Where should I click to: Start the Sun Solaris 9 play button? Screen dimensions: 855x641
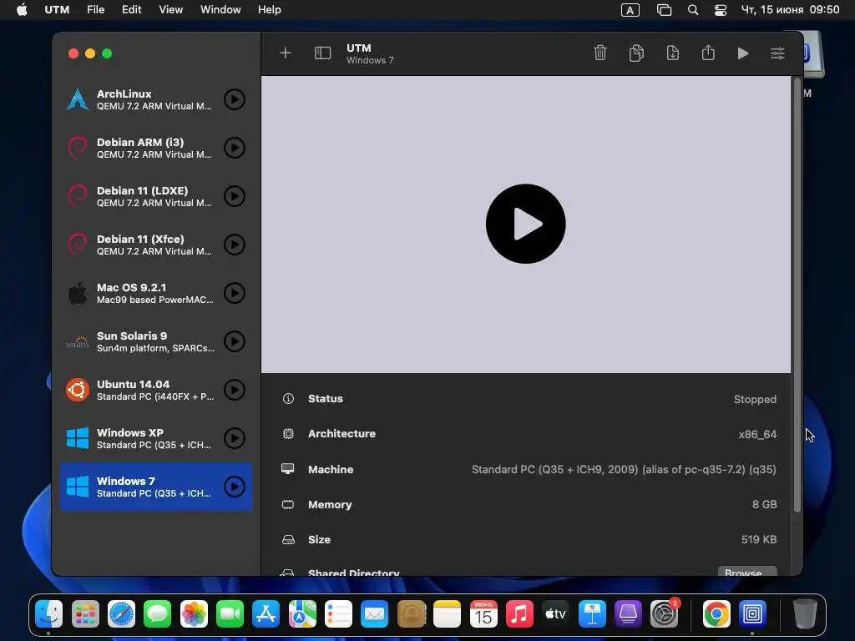click(235, 341)
